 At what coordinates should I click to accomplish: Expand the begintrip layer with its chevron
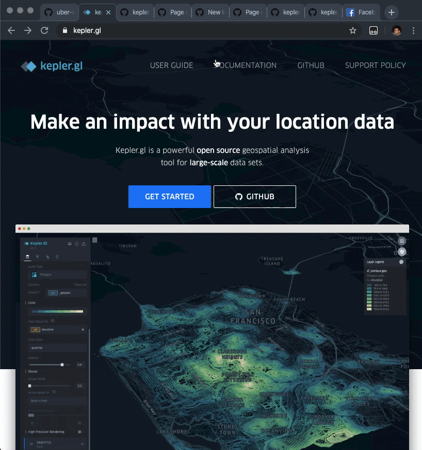click(x=82, y=444)
